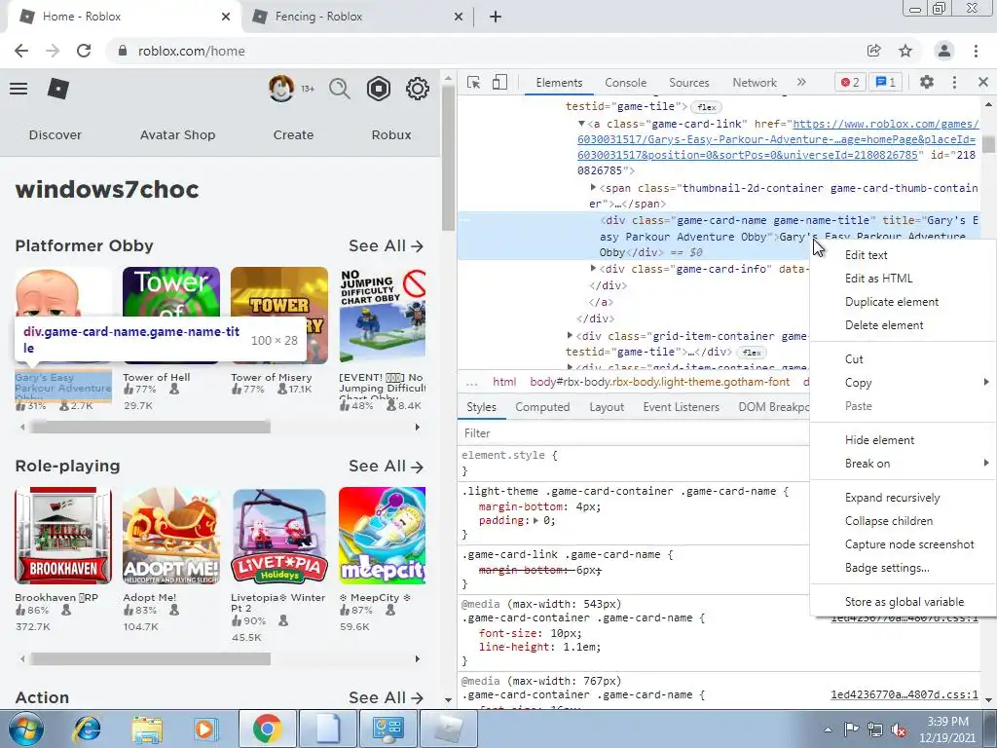Screen dimensions: 997x748
Task: Launch Internet Explorer from the taskbar
Action: (x=88, y=729)
